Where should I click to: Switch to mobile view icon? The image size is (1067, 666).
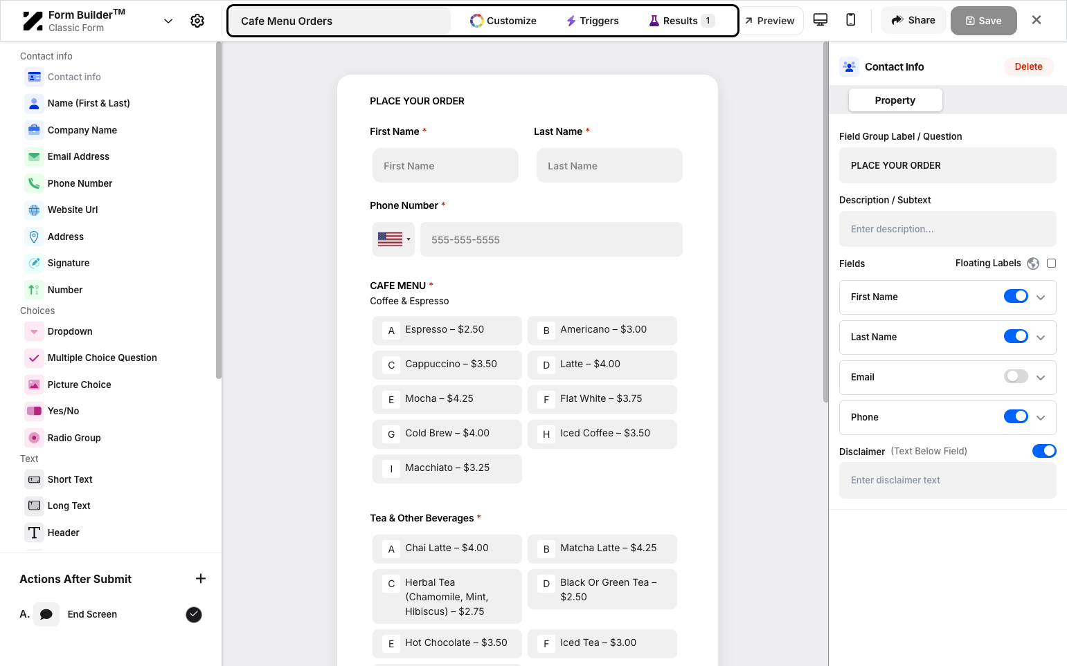pyautogui.click(x=851, y=20)
